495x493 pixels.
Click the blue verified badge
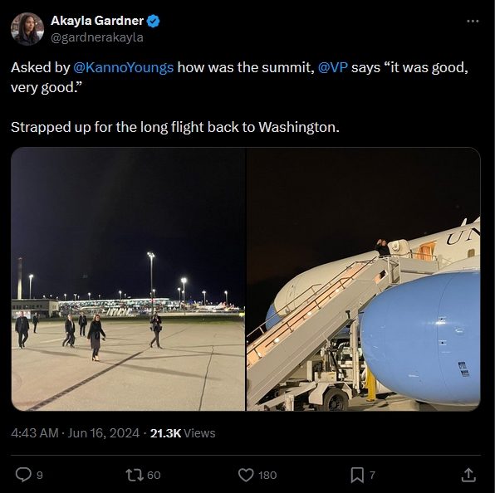154,21
